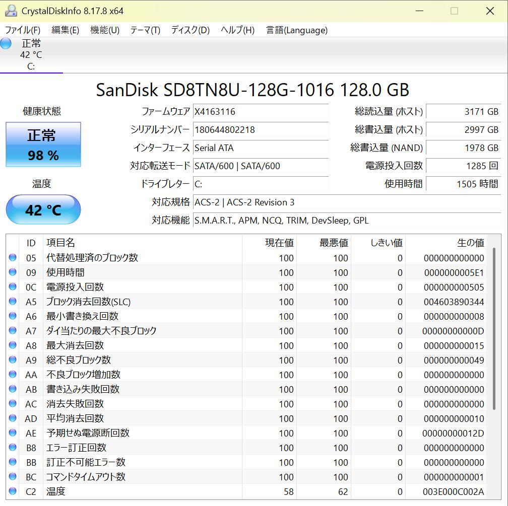Click total host reads value 3171 GB
The image size is (508, 506).
[x=463, y=112]
